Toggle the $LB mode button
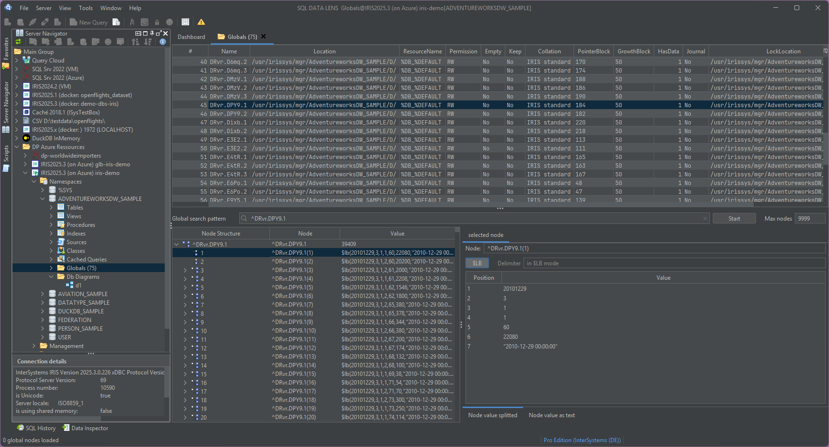Viewport: 829px width, 447px height. click(477, 263)
